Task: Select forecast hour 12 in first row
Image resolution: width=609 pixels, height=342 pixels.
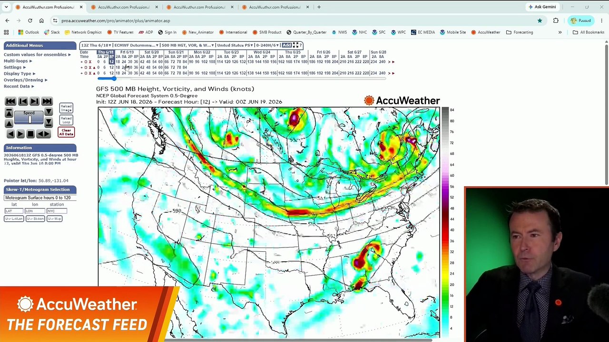Action: [x=111, y=62]
